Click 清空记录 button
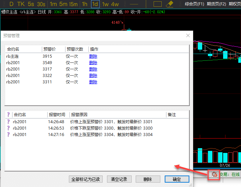This screenshot has height=187, width=241. pos(119,179)
